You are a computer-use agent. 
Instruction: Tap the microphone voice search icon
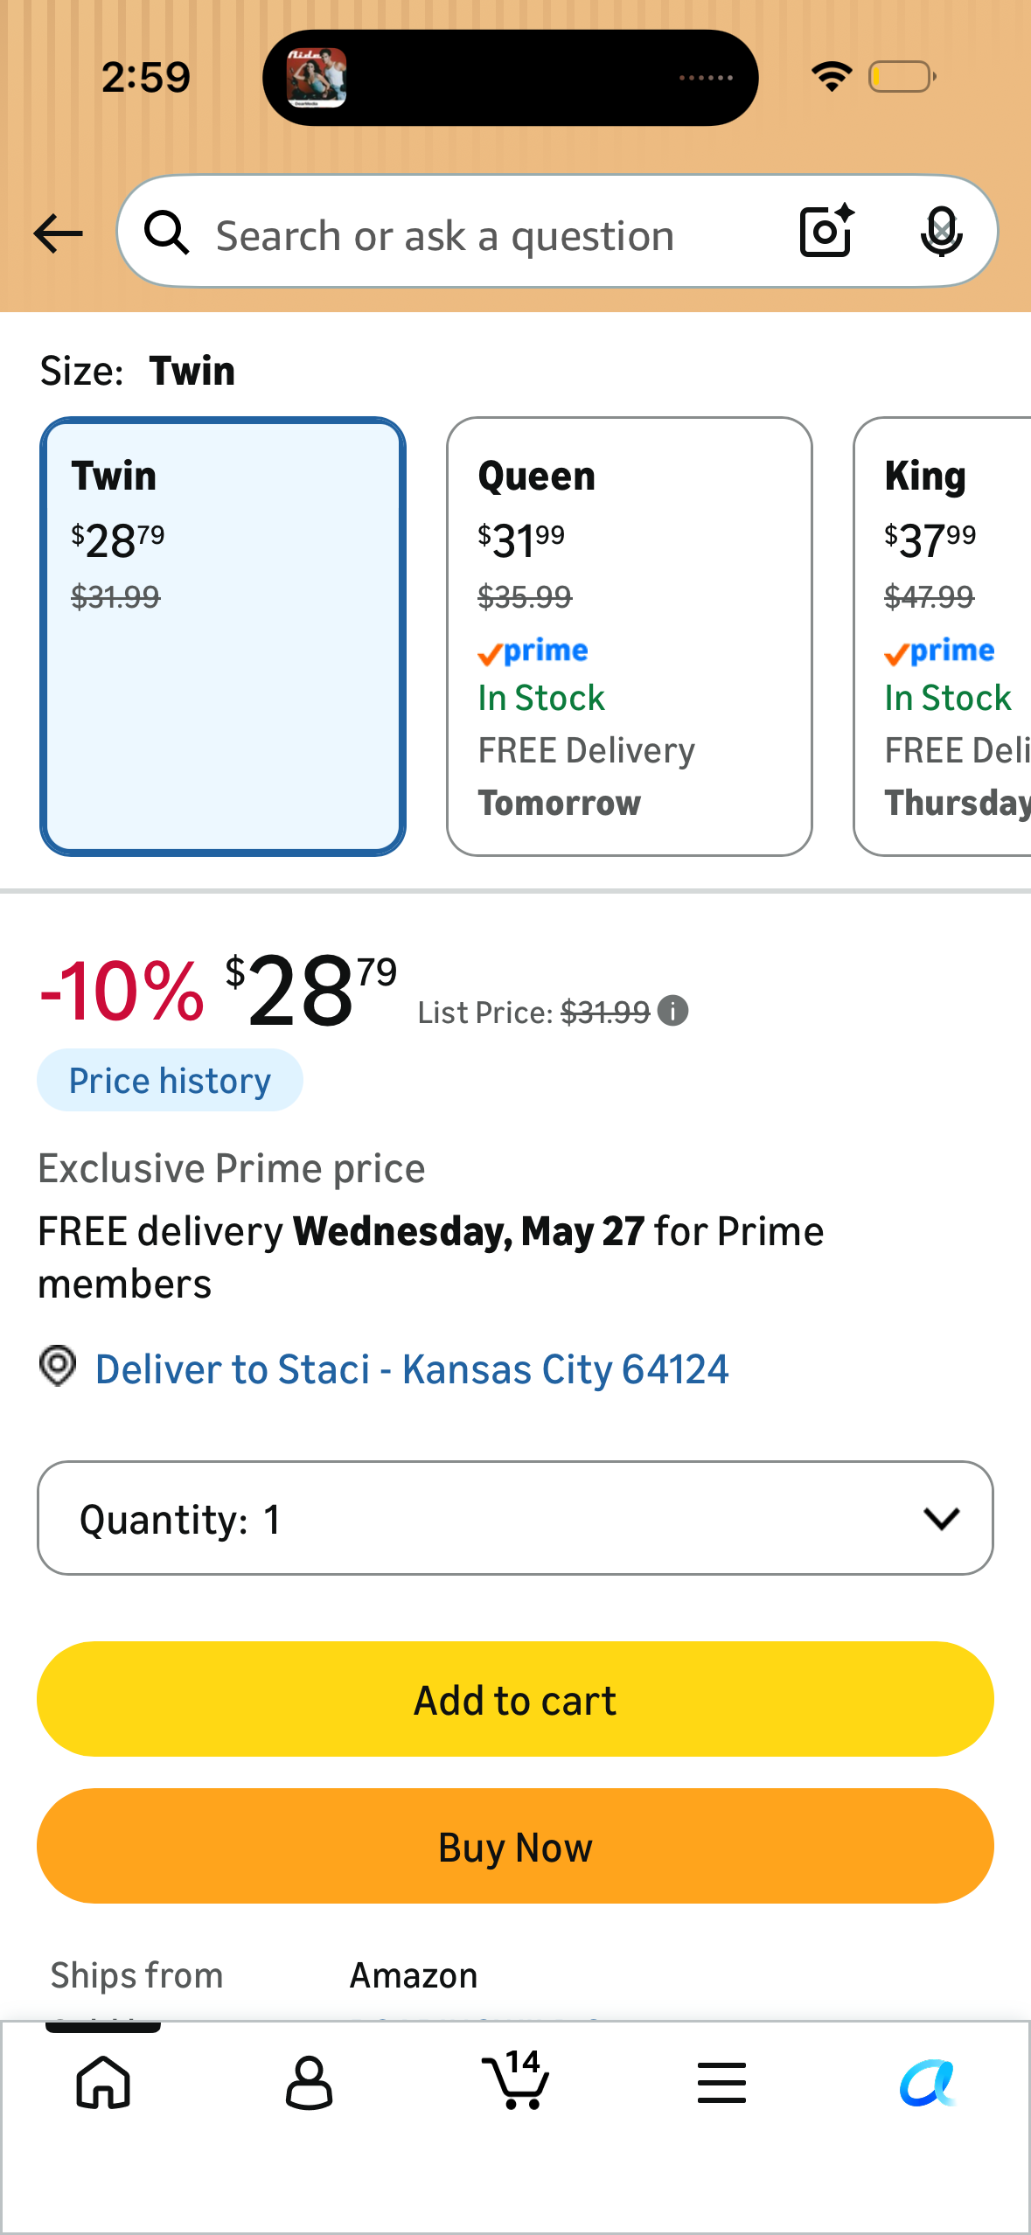tap(941, 232)
